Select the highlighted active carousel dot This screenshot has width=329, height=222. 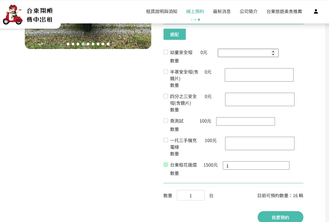coord(83,44)
